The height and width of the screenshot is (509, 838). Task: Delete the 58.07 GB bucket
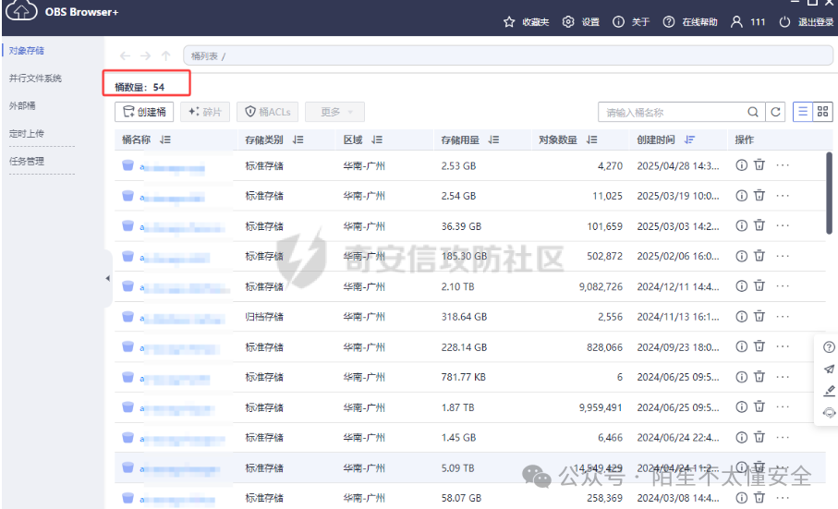[759, 498]
